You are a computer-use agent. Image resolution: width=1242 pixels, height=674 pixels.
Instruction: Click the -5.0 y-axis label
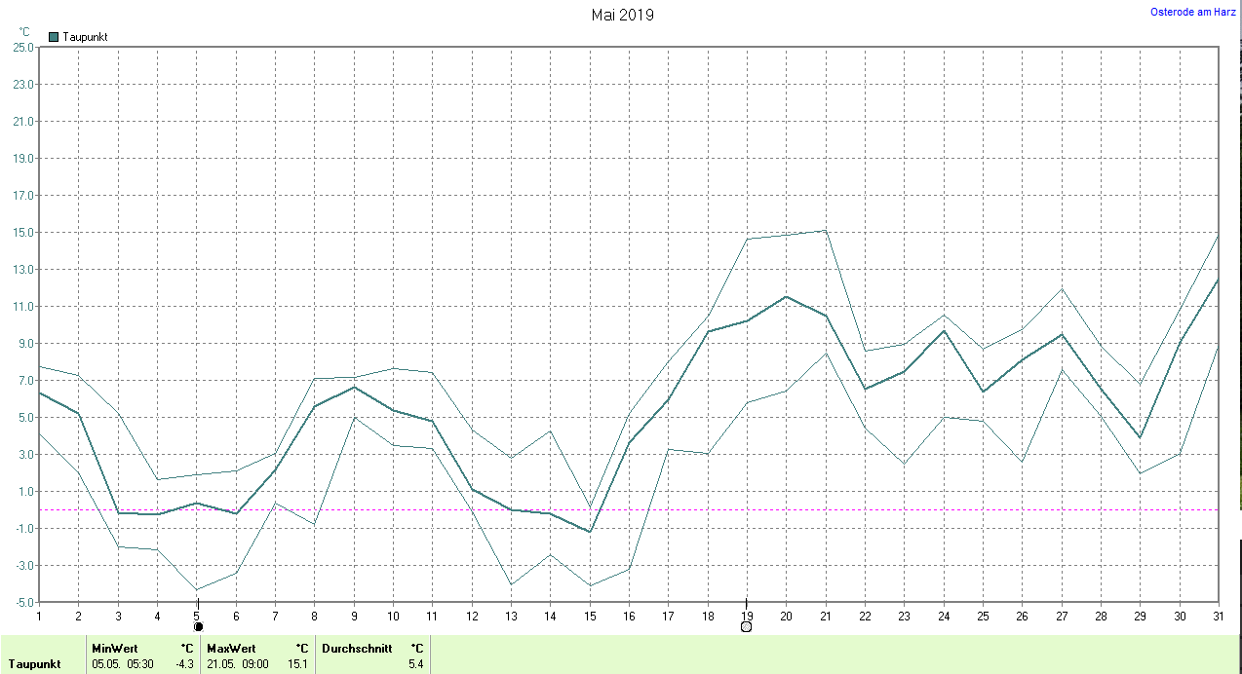click(x=23, y=603)
